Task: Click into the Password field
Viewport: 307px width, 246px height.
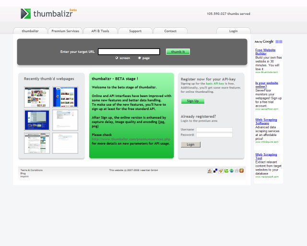Action: pos(214,135)
